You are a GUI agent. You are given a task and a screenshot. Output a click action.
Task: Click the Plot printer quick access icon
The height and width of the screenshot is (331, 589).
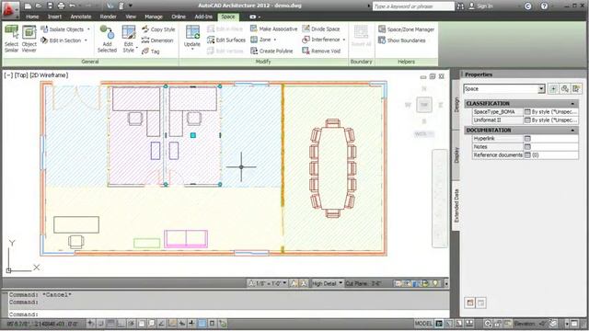61,6
